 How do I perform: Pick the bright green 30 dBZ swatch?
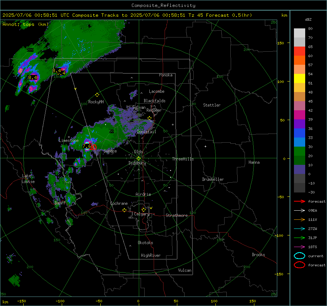tap(299, 151)
